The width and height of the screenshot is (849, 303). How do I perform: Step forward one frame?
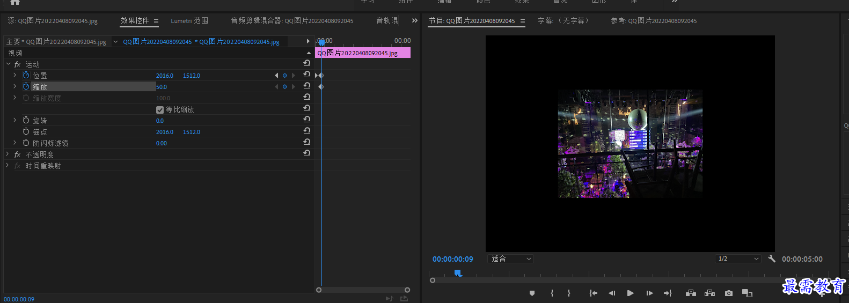[x=649, y=293]
